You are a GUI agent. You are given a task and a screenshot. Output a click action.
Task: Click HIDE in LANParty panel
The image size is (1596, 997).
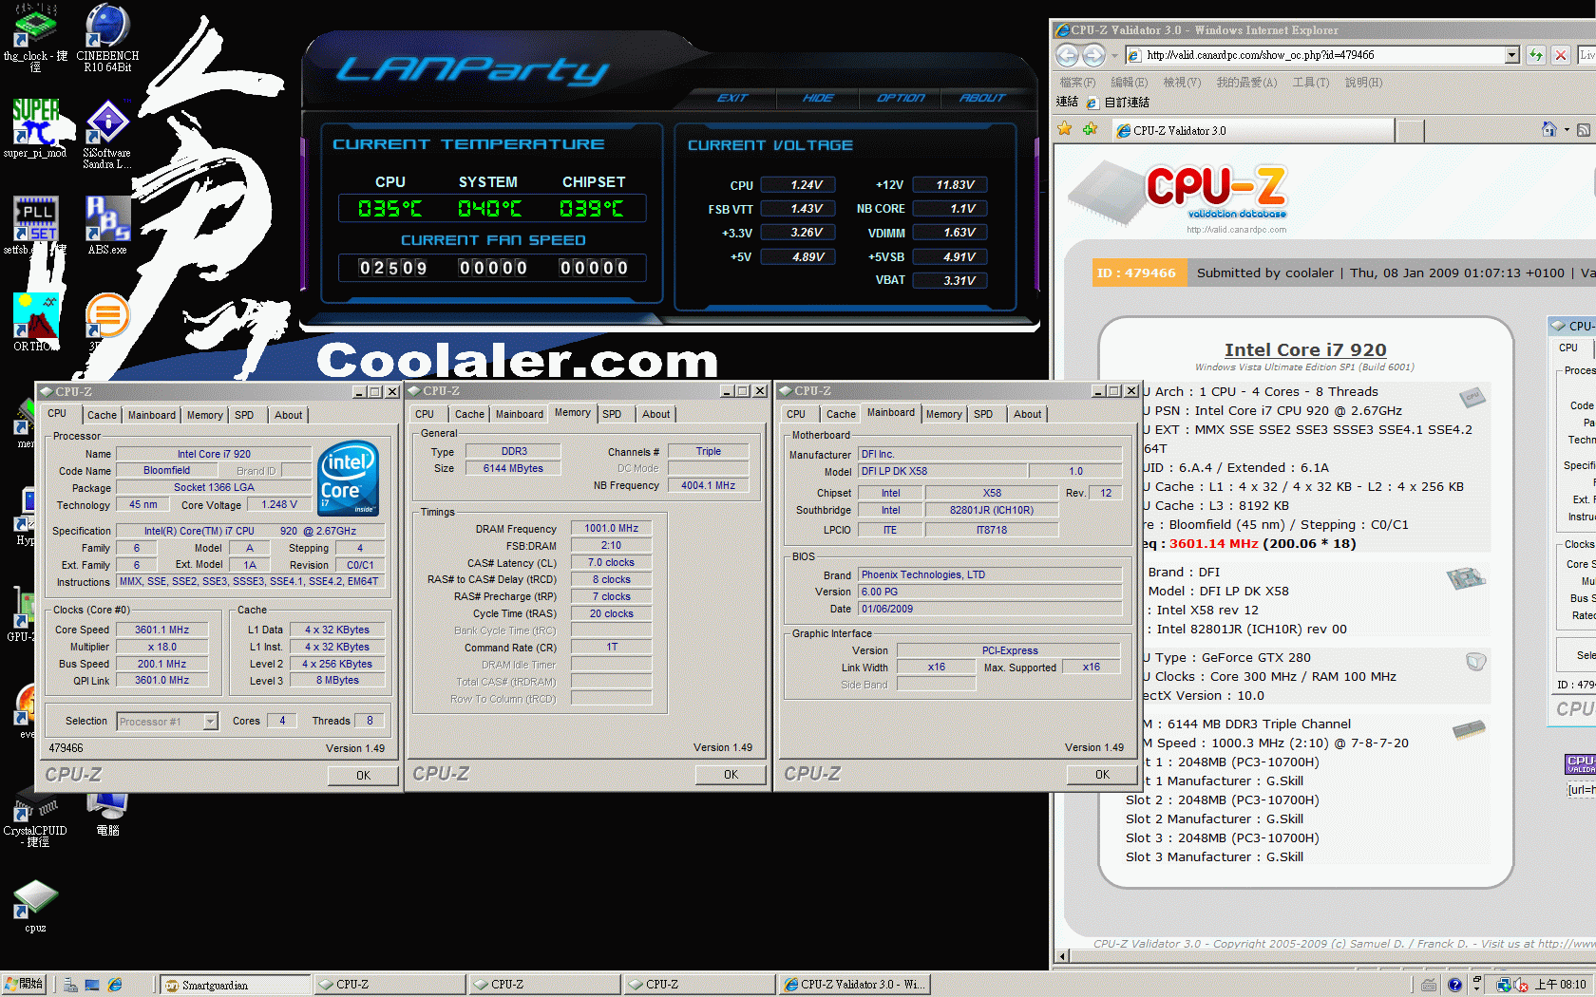(818, 98)
